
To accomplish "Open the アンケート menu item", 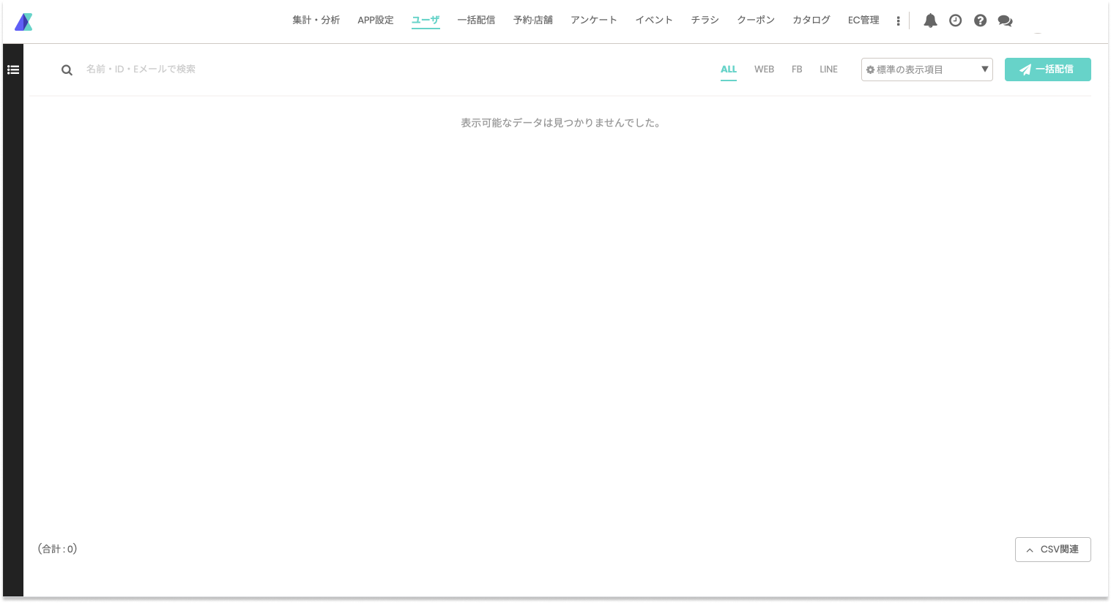I will coord(593,20).
